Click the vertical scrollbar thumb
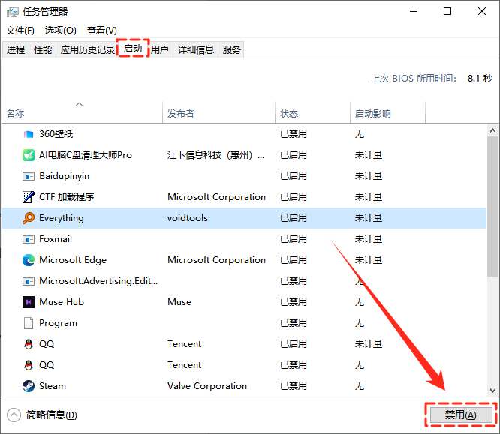 (493, 206)
